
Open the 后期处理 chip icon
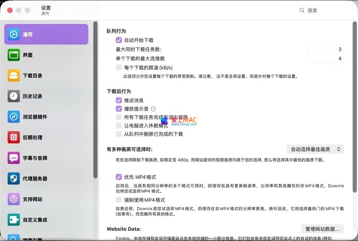coord(14,137)
